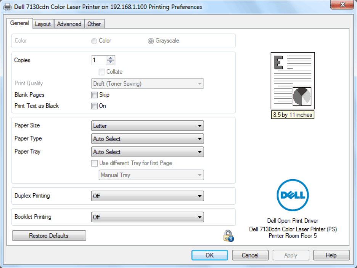Image resolution: width=357 pixels, height=268 pixels.
Task: Open the Print Quality dropdown
Action: 147,84
